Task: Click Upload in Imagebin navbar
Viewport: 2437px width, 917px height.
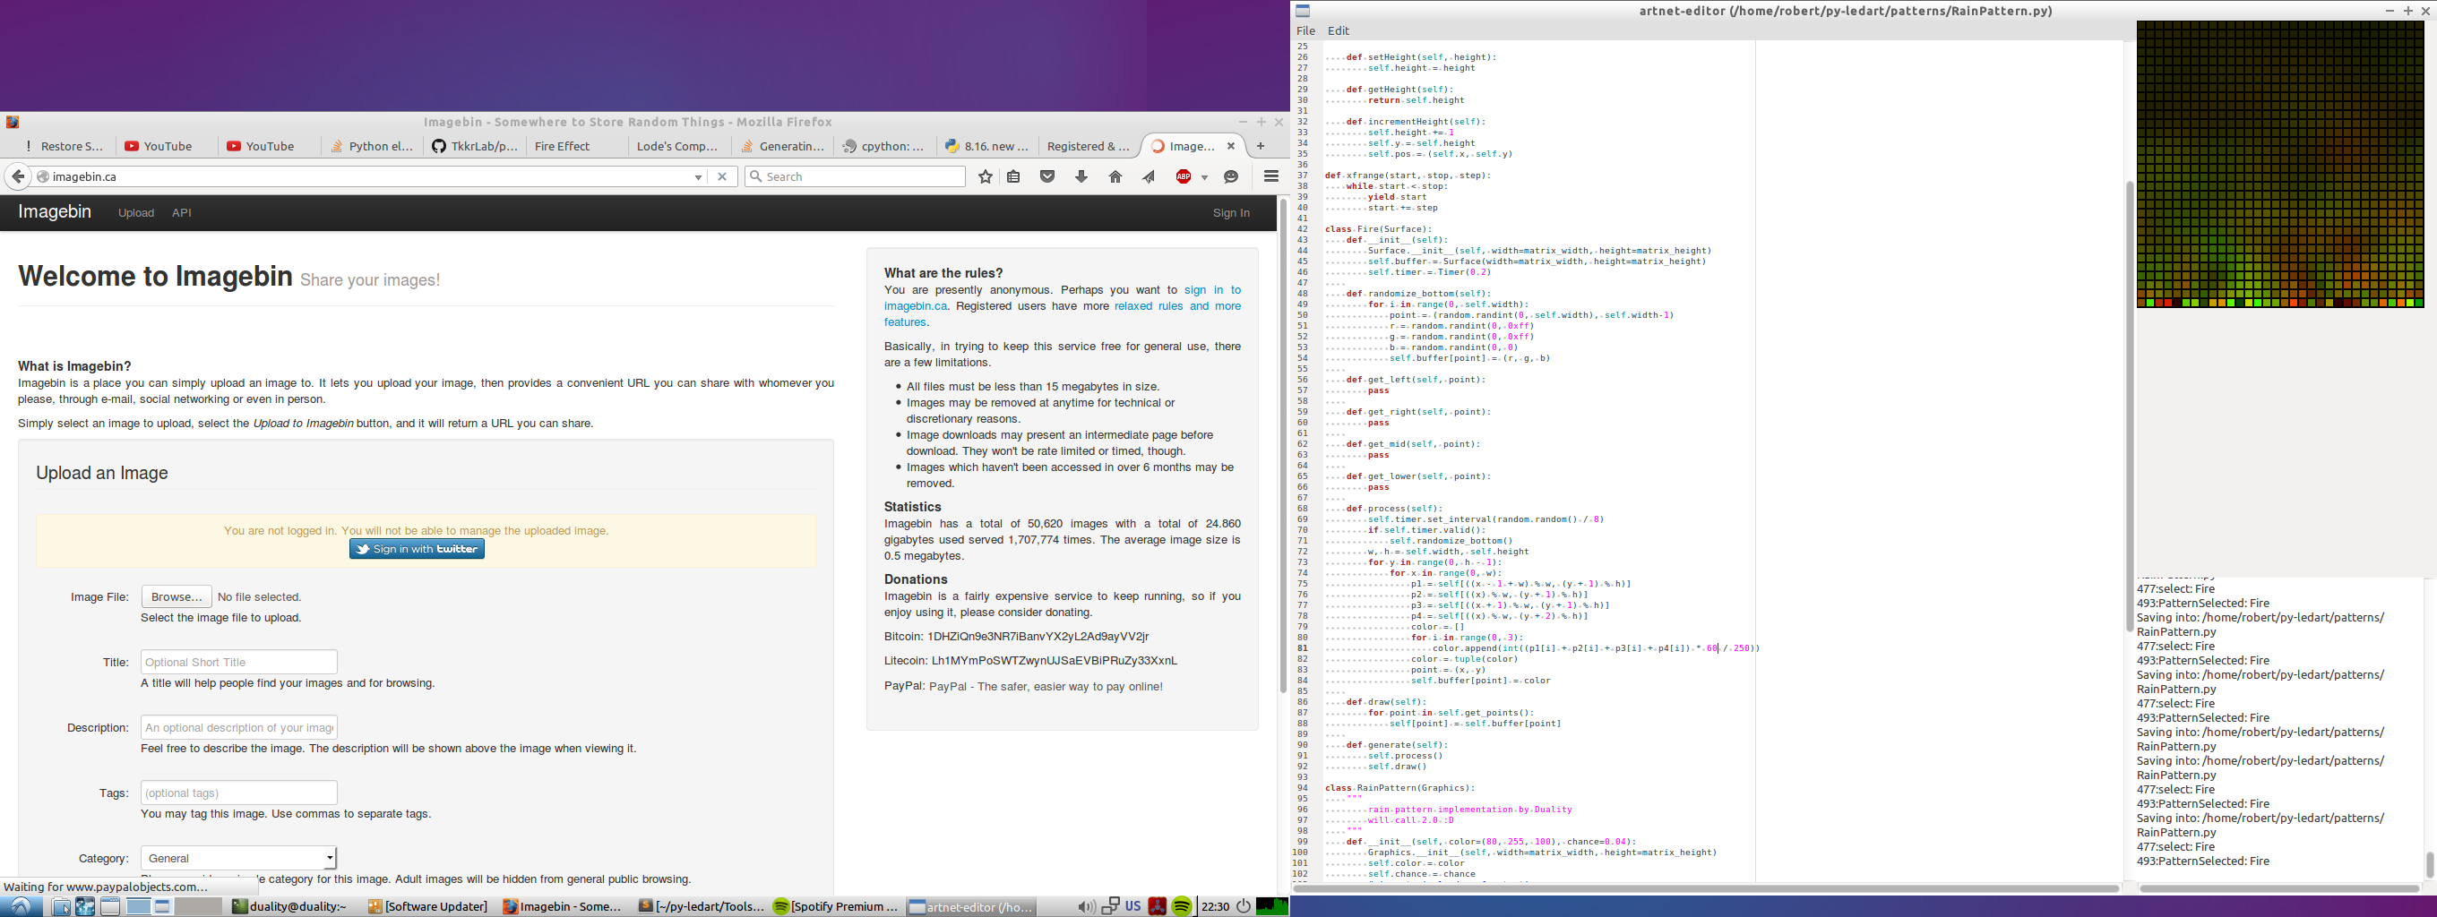Action: click(136, 213)
